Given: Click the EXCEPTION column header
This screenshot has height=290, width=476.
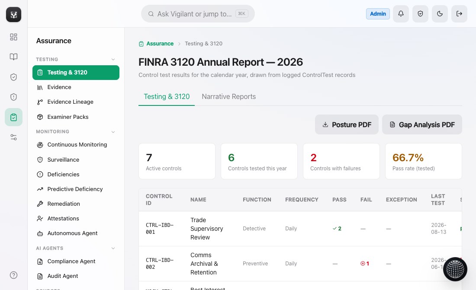Looking at the screenshot, I should pos(401,200).
